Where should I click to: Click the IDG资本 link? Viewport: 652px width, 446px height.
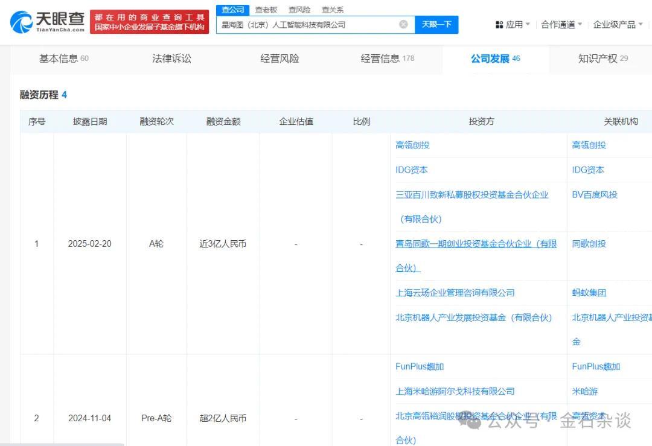coord(412,170)
